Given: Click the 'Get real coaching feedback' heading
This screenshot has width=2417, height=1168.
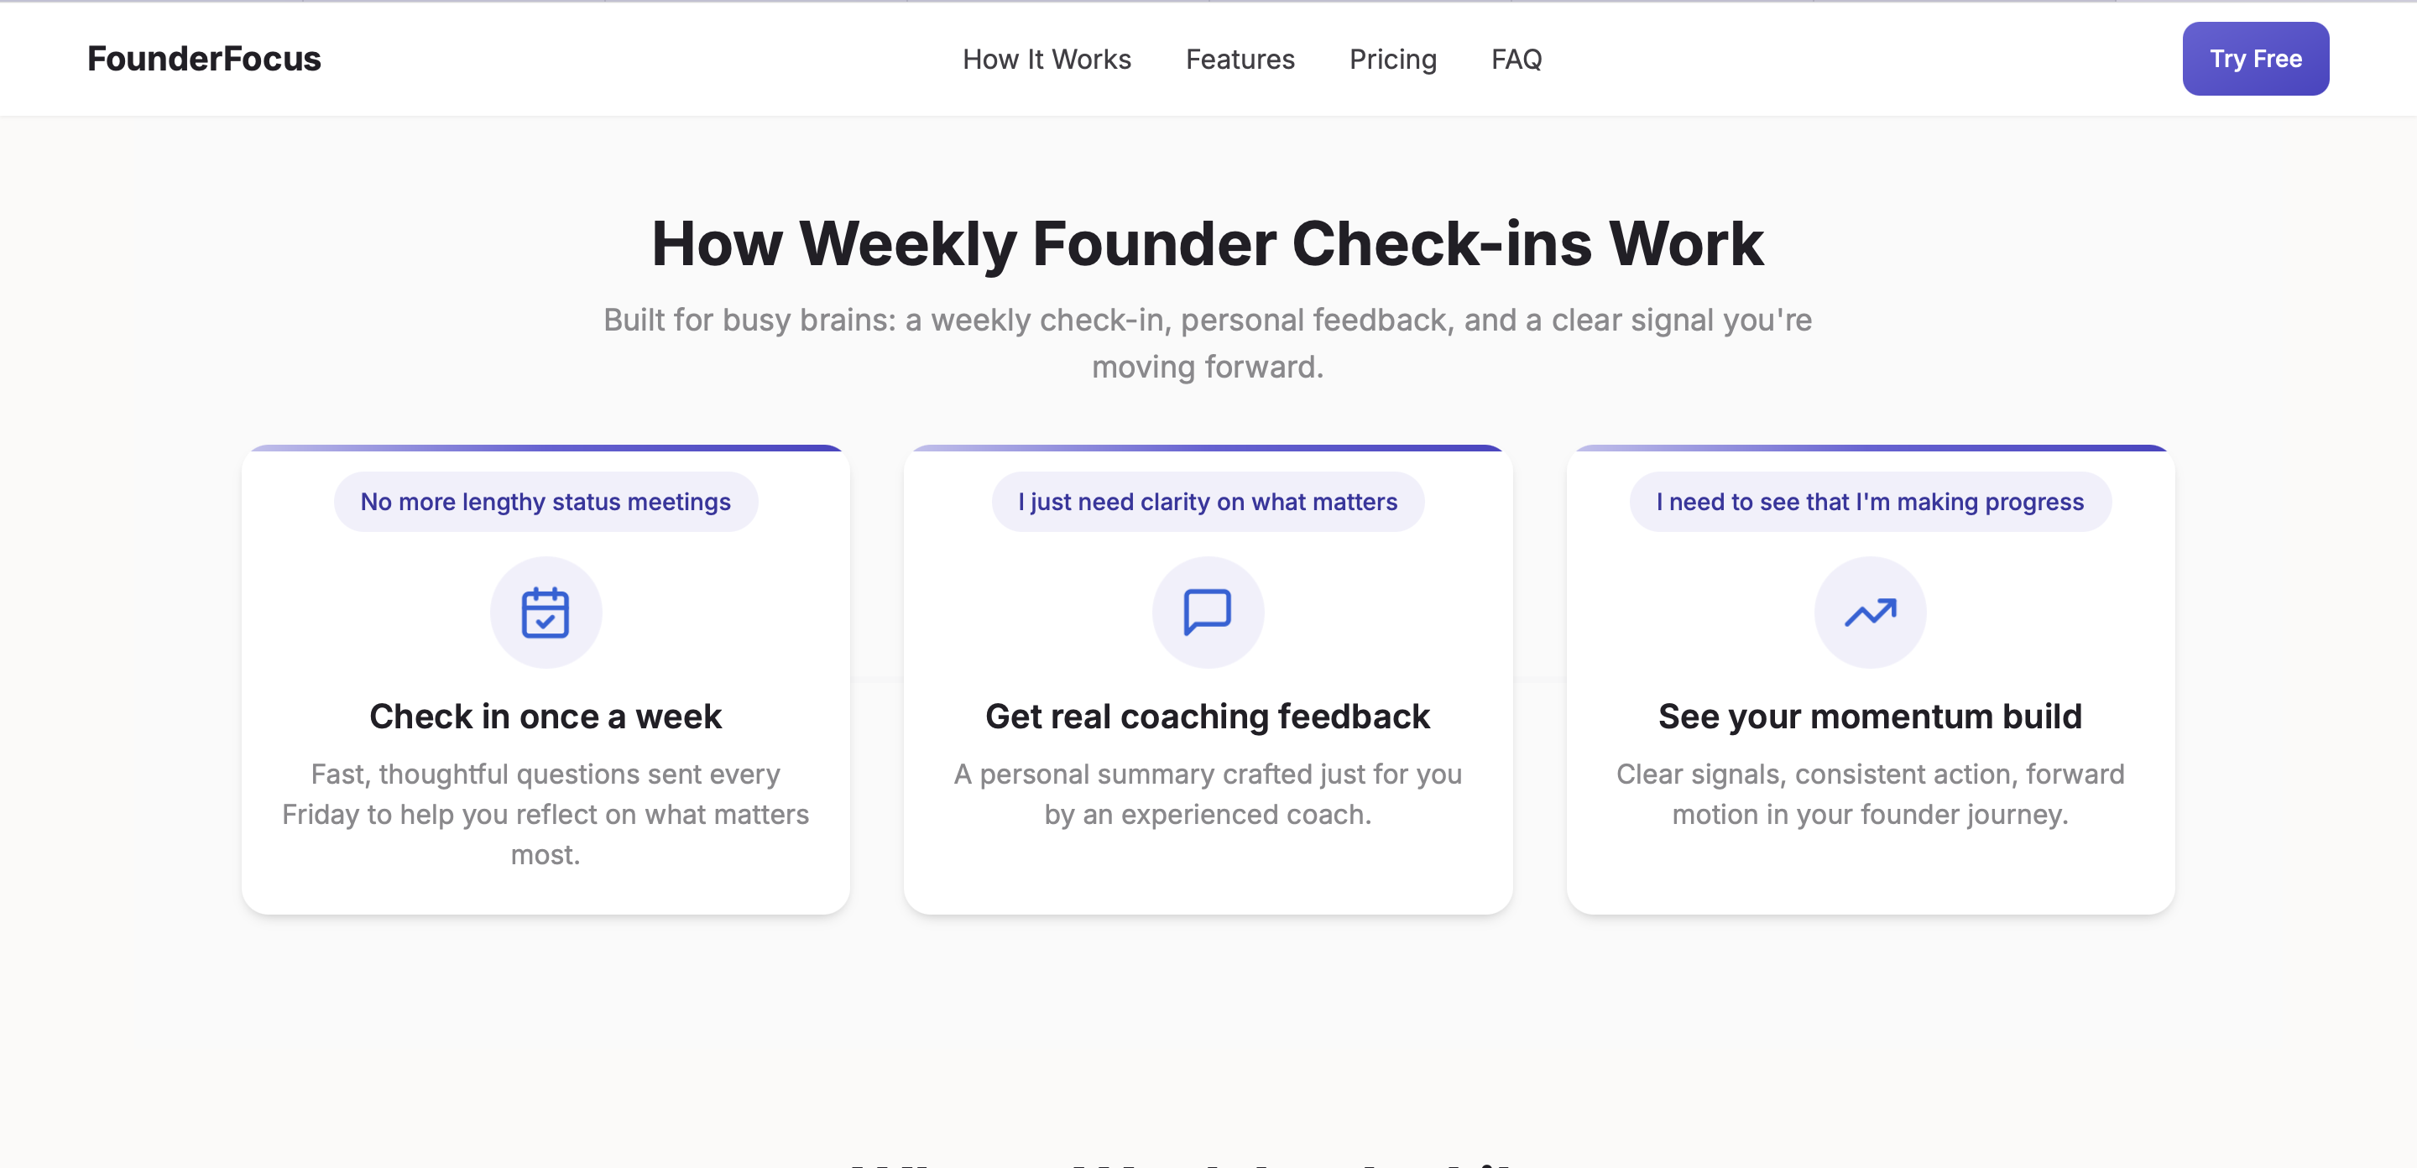Looking at the screenshot, I should coord(1208,716).
